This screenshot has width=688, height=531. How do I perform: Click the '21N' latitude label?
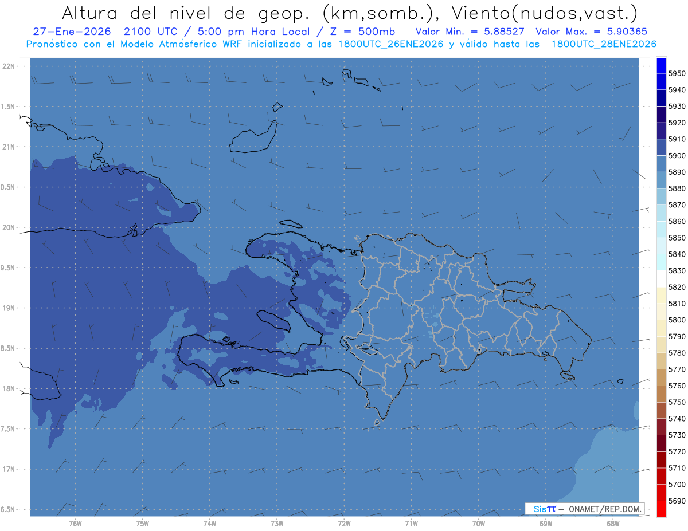[x=9, y=147]
